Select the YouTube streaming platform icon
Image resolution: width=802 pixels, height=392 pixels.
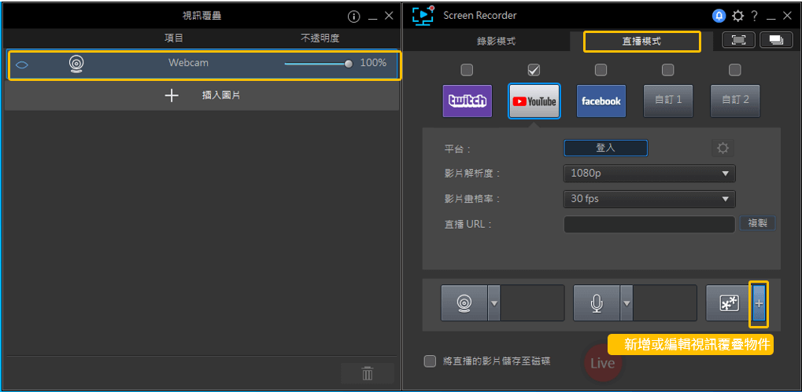[x=534, y=101]
